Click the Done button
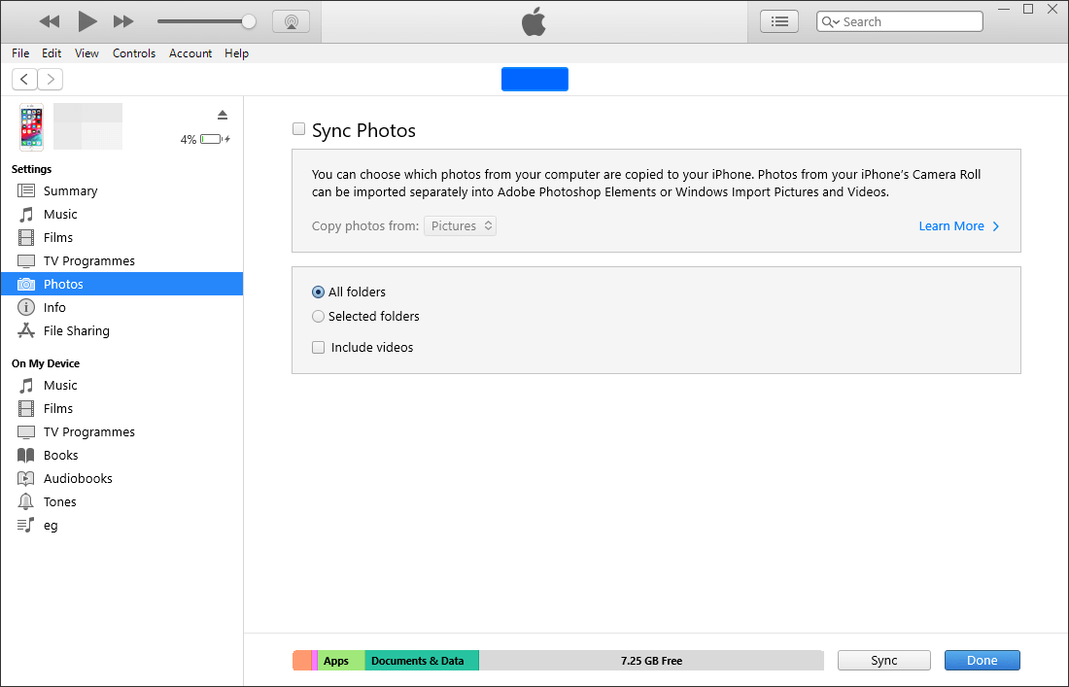 coord(982,661)
